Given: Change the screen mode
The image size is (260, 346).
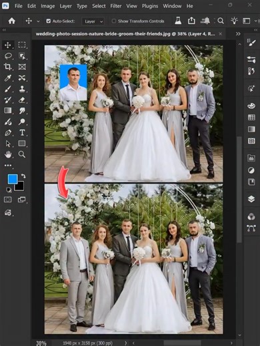Looking at the screenshot, I should (x=21, y=200).
